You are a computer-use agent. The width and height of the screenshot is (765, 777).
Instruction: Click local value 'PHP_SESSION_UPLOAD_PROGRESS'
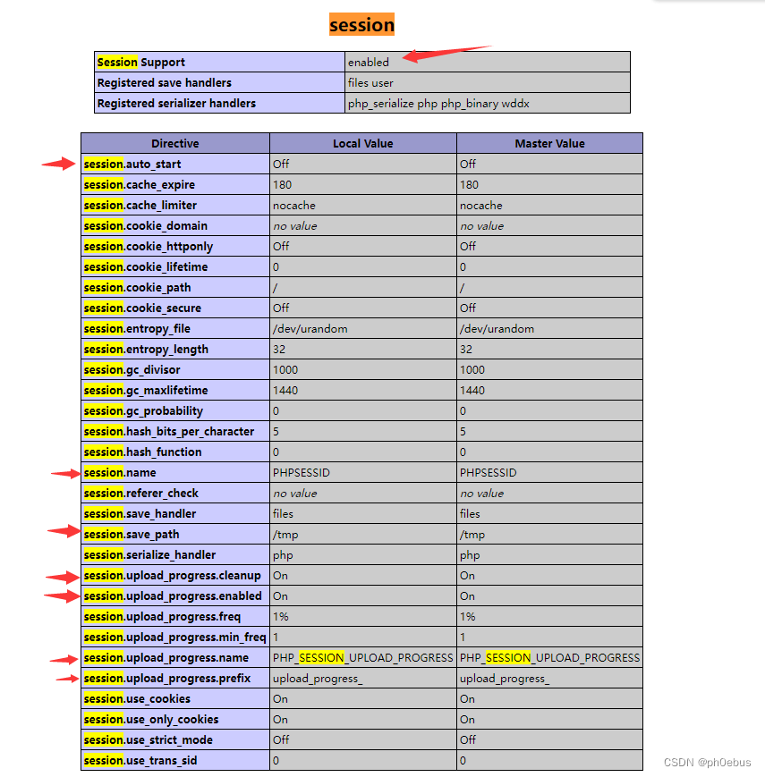pos(363,657)
